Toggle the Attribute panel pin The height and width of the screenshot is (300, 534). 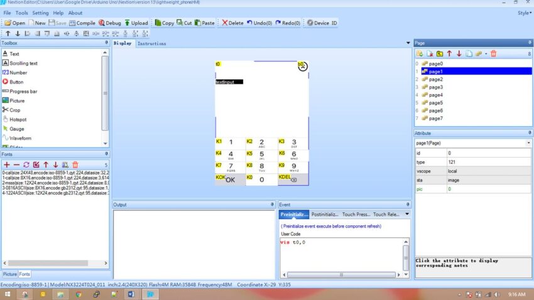tap(529, 133)
